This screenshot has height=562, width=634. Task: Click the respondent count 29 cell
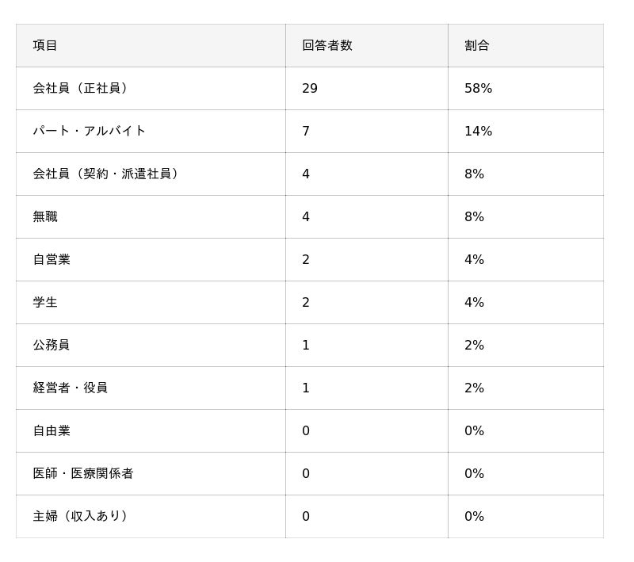pyautogui.click(x=310, y=88)
